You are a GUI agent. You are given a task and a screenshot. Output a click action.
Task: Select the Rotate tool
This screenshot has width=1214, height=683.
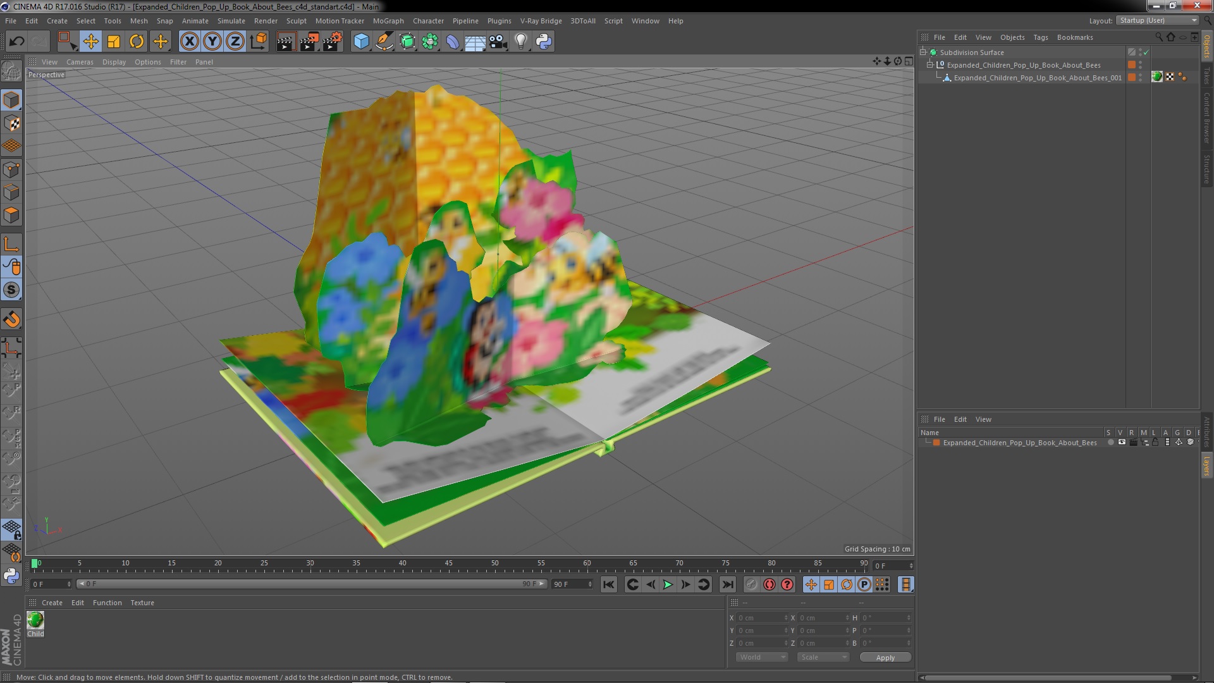click(x=137, y=42)
